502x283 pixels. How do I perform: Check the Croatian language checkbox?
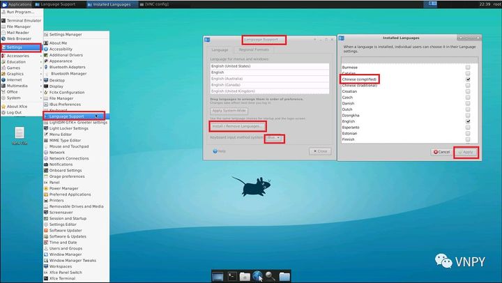[x=468, y=91]
